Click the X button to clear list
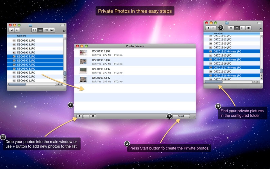The image size is (270, 169). 93,116
